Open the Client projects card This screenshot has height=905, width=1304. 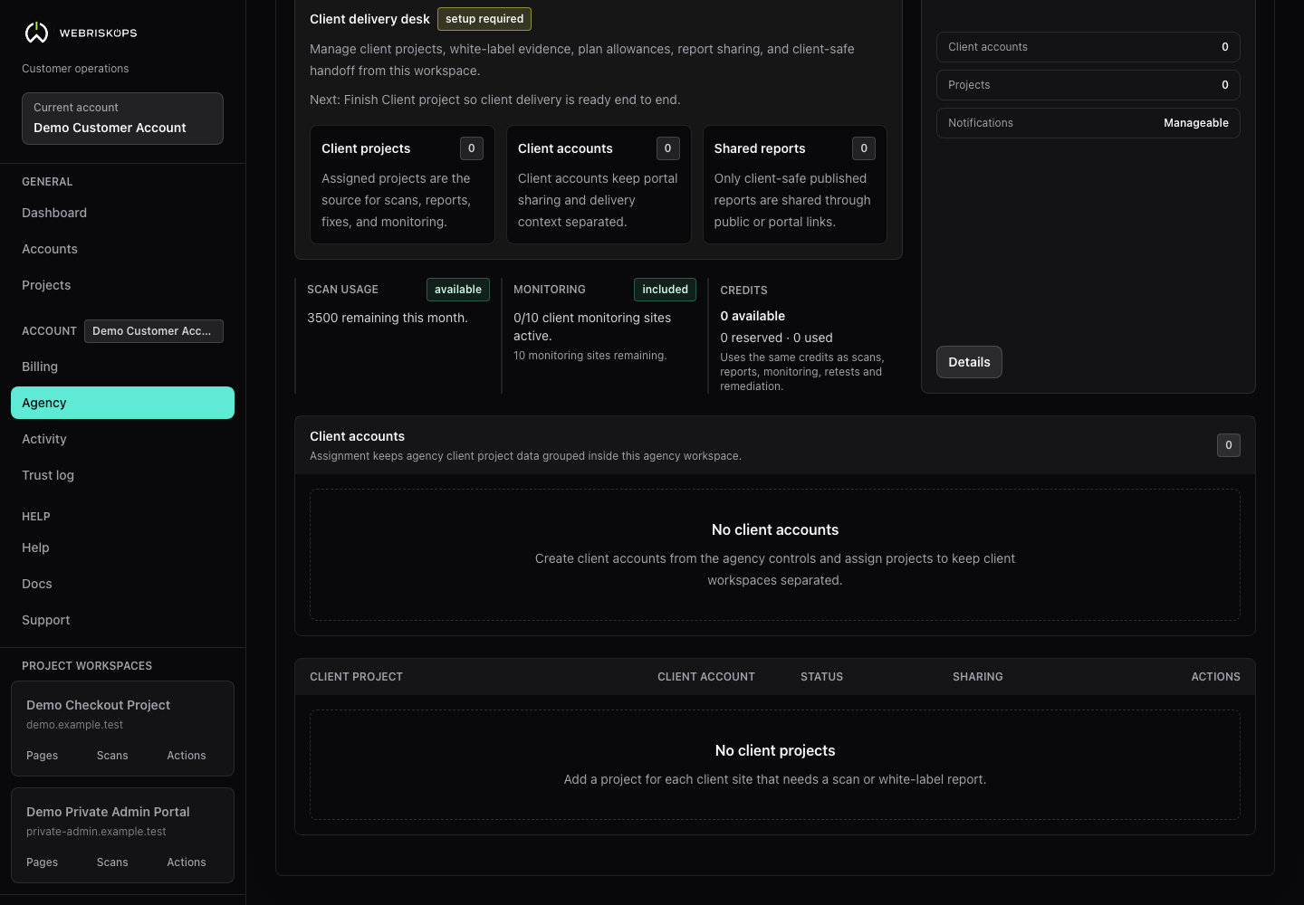click(x=402, y=185)
